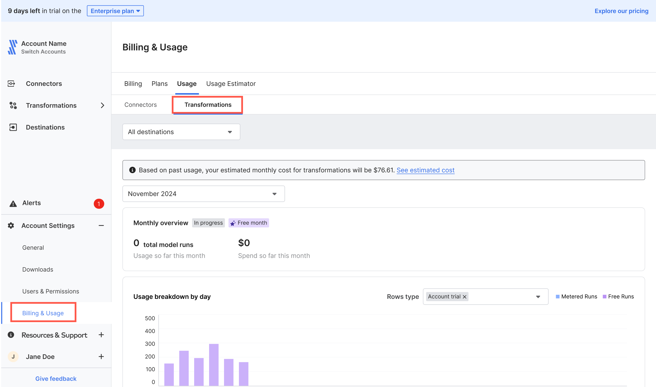656x387 pixels.
Task: Select the Transformations sub-tab
Action: [207, 105]
